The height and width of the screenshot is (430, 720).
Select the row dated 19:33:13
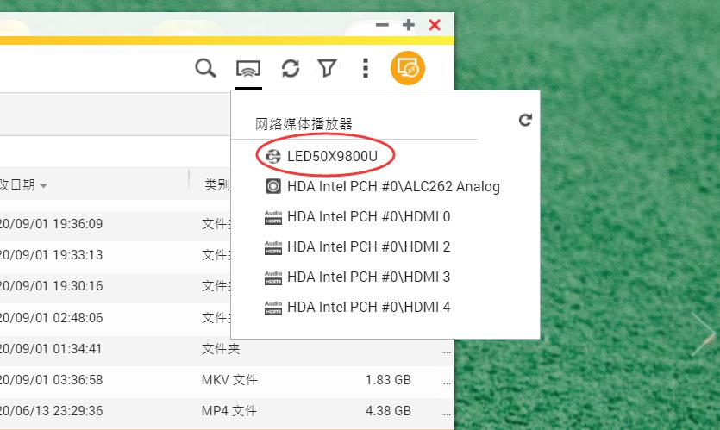(x=116, y=255)
